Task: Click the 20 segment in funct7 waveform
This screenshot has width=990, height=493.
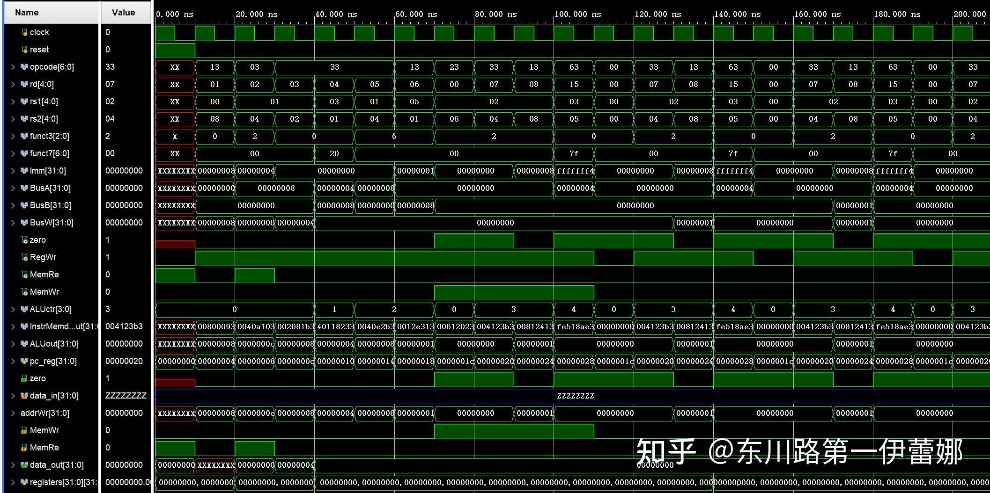Action: click(x=334, y=153)
